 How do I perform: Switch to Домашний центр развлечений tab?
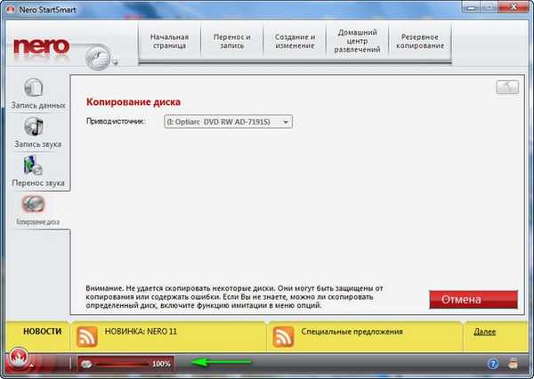pyautogui.click(x=357, y=41)
